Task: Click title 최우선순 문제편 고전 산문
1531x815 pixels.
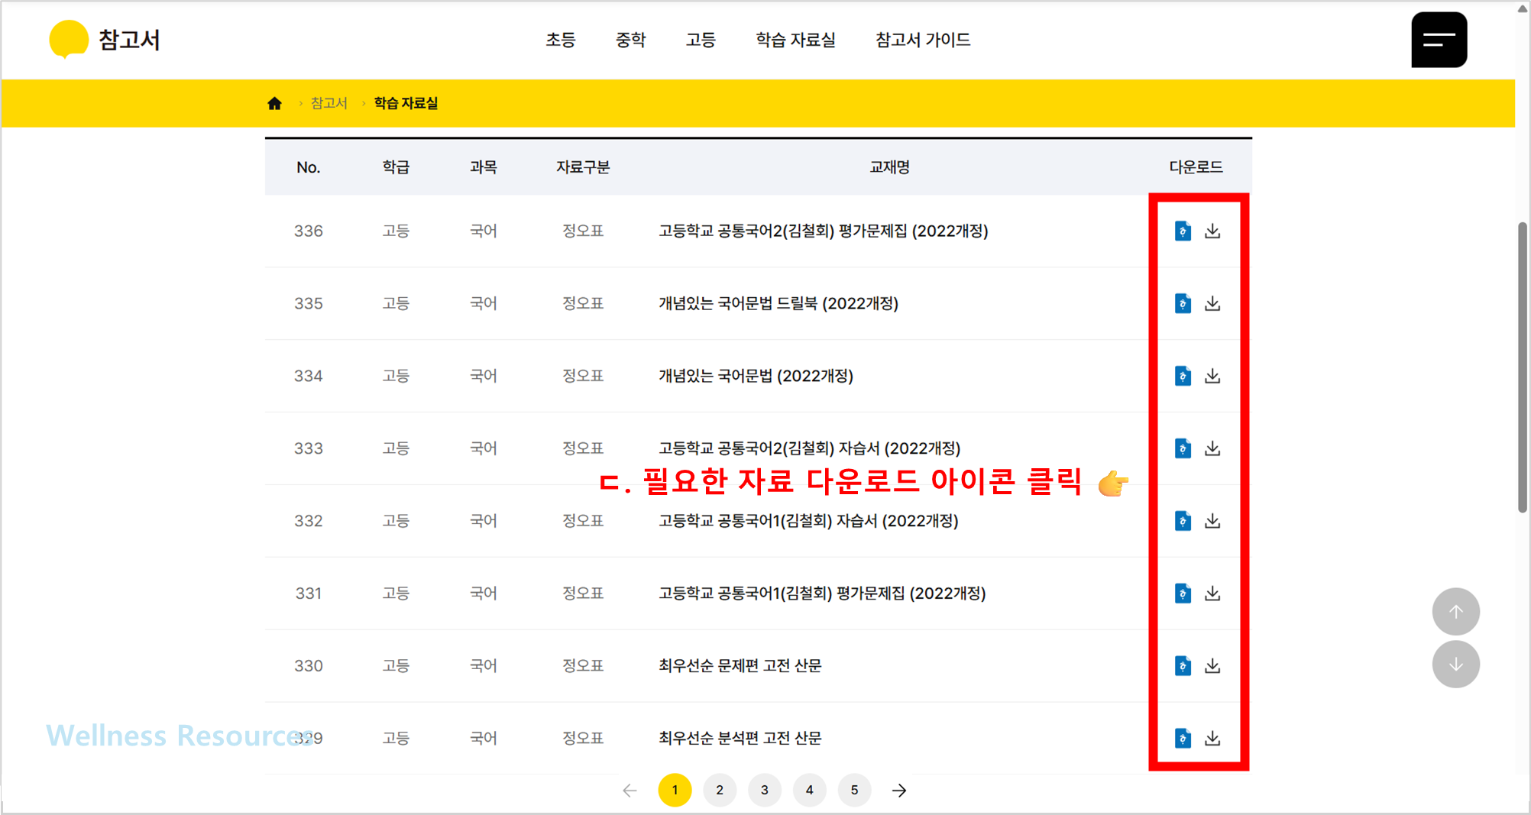Action: point(740,666)
